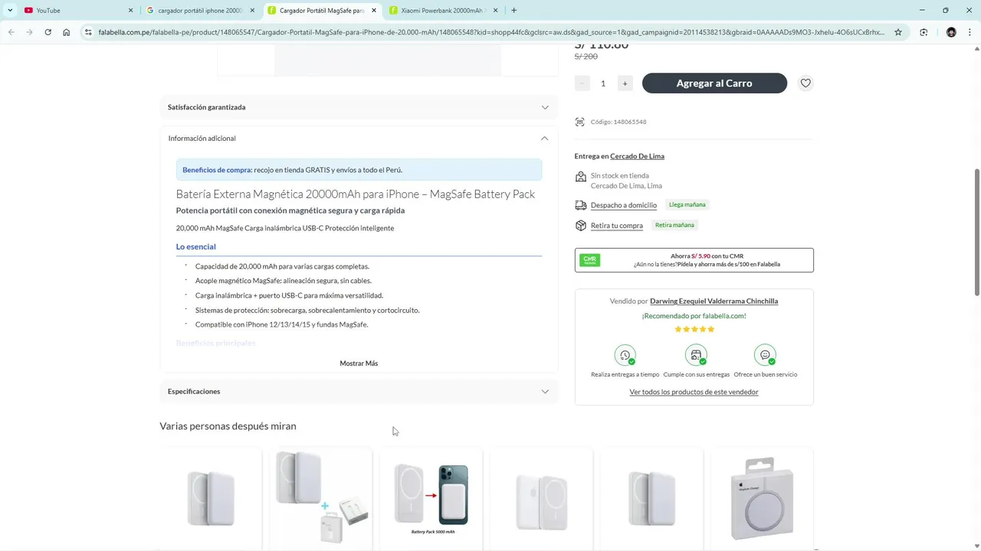Image resolution: width=981 pixels, height=551 pixels.
Task: Expand Satisfacción garantizada section
Action: [x=359, y=107]
